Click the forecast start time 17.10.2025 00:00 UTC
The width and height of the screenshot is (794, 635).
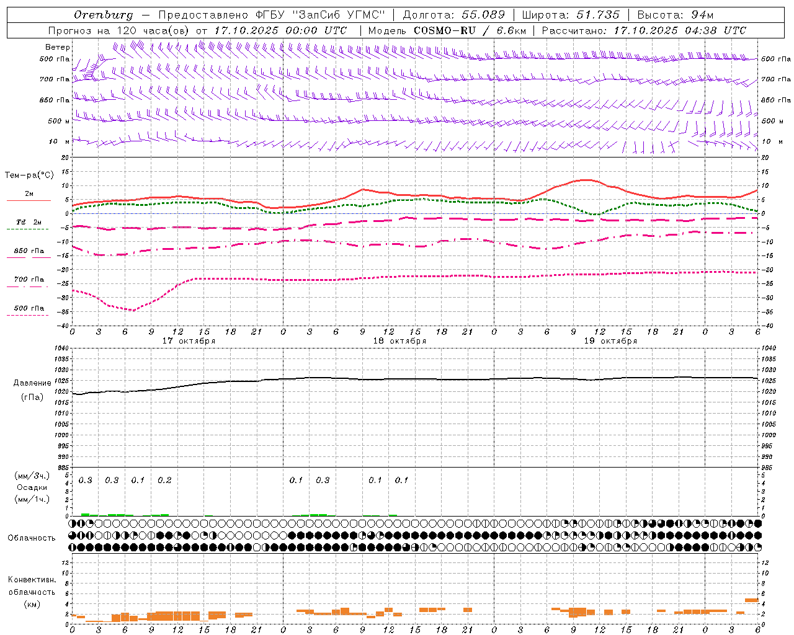pyautogui.click(x=280, y=30)
